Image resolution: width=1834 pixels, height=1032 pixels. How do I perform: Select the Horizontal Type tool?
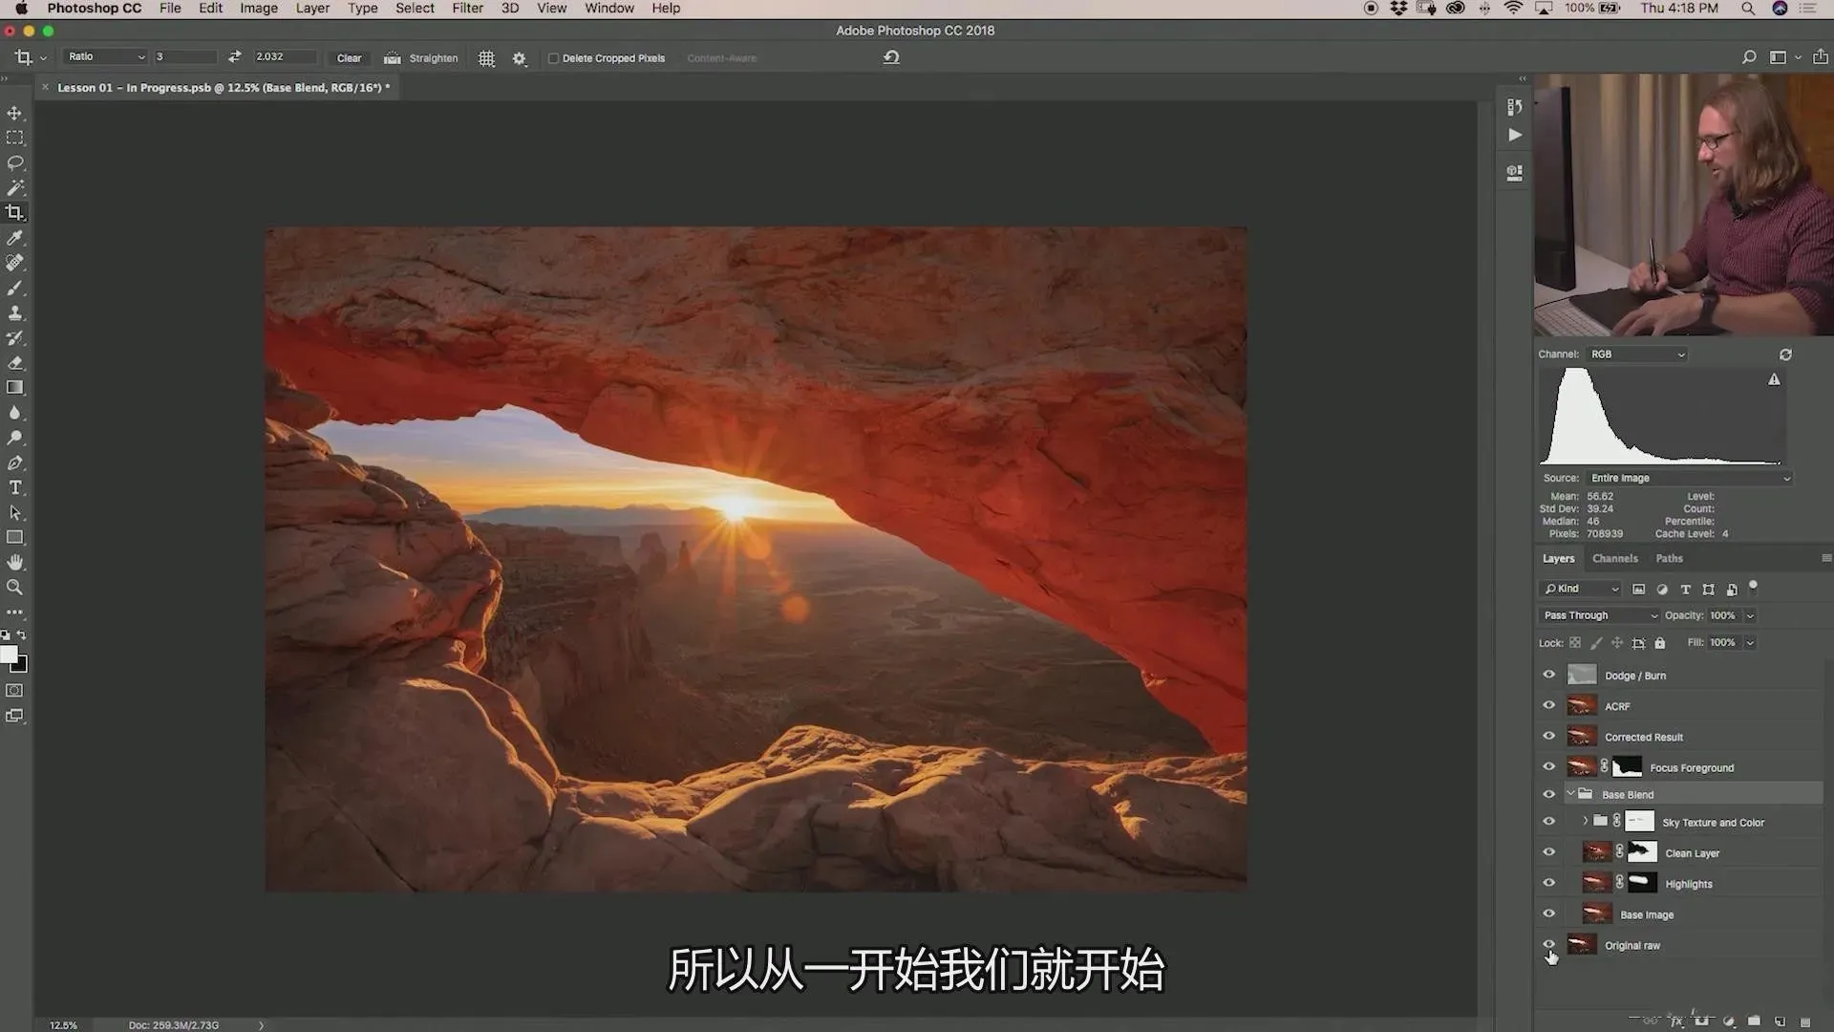point(15,487)
